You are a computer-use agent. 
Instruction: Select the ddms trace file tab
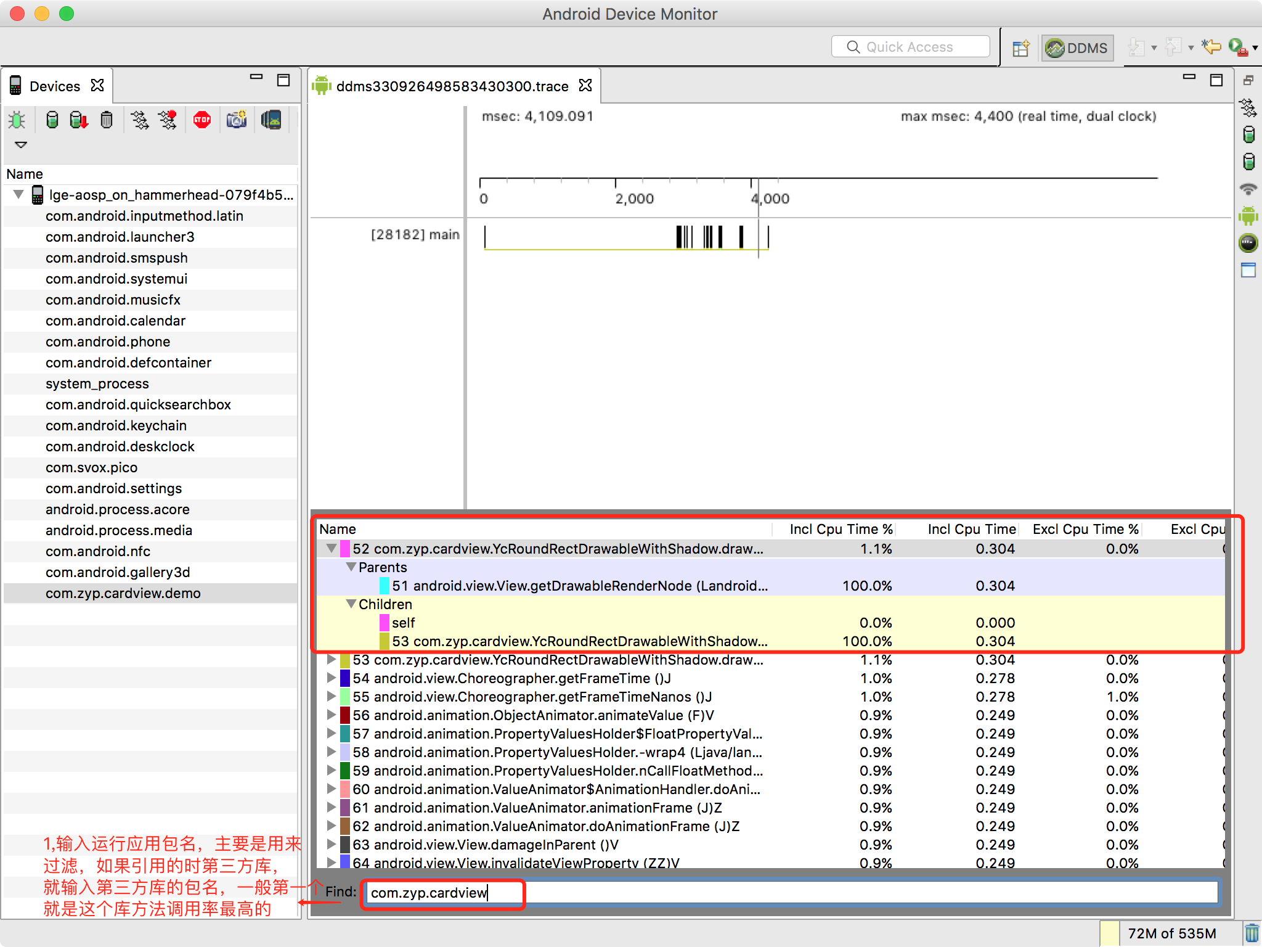tap(452, 86)
